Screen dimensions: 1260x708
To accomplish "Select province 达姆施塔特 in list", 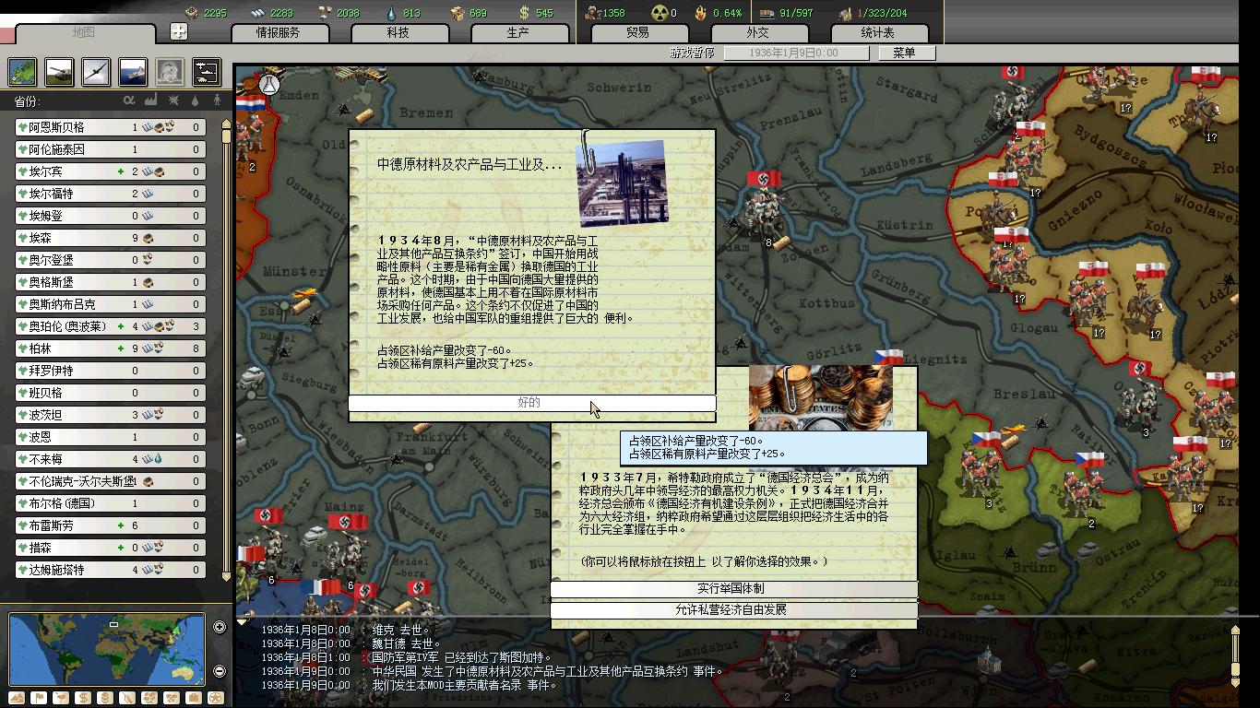I will (111, 570).
